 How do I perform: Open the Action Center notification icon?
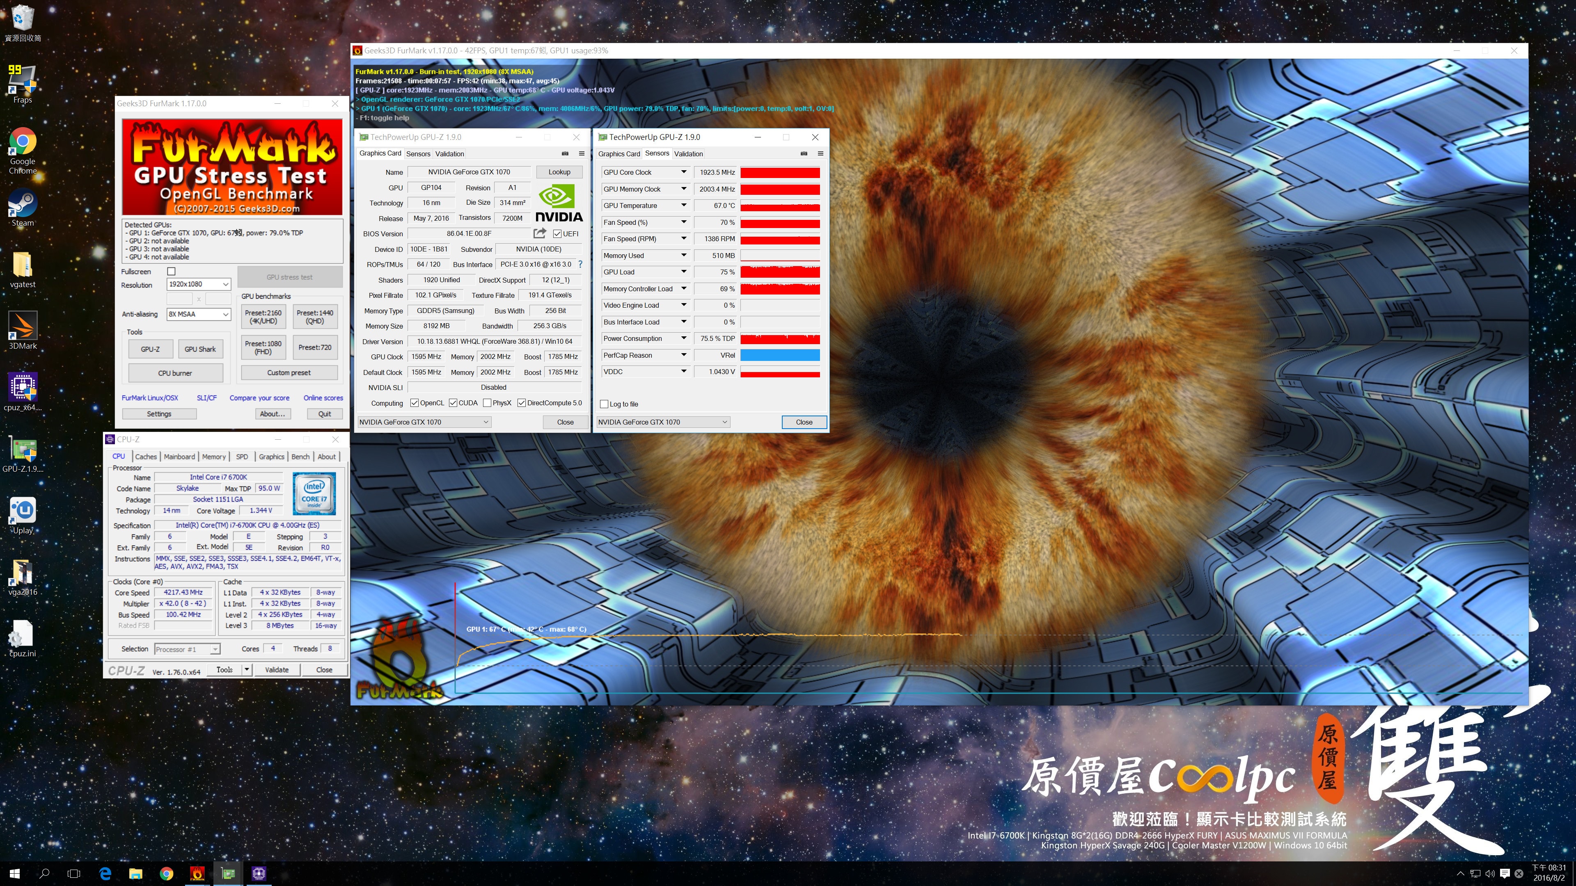coord(1505,873)
